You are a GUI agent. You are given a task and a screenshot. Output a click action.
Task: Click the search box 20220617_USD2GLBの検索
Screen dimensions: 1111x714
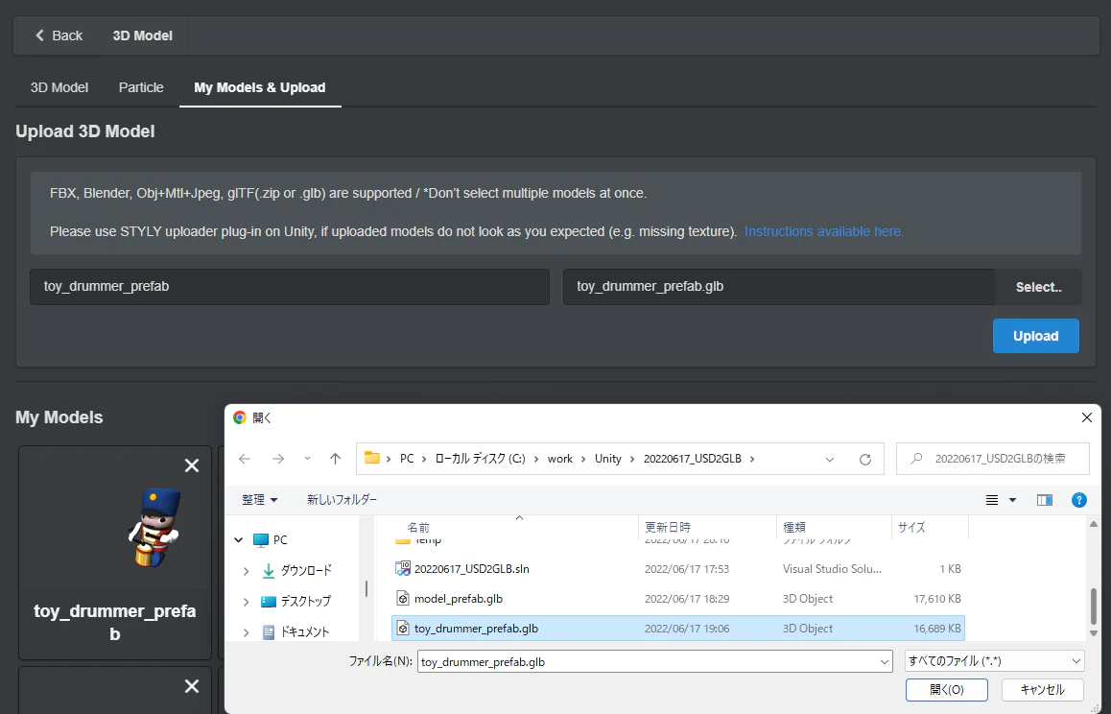pos(993,459)
